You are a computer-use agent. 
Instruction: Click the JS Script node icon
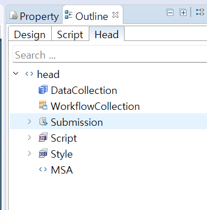tap(43, 137)
